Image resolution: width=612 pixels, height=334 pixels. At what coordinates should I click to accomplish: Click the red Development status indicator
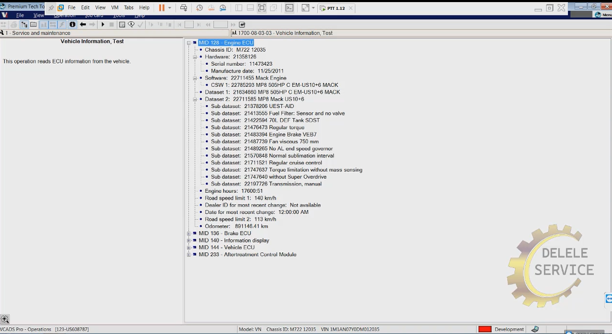point(485,329)
